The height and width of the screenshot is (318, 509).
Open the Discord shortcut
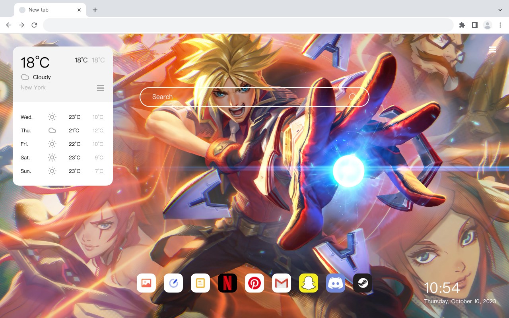tap(336, 283)
